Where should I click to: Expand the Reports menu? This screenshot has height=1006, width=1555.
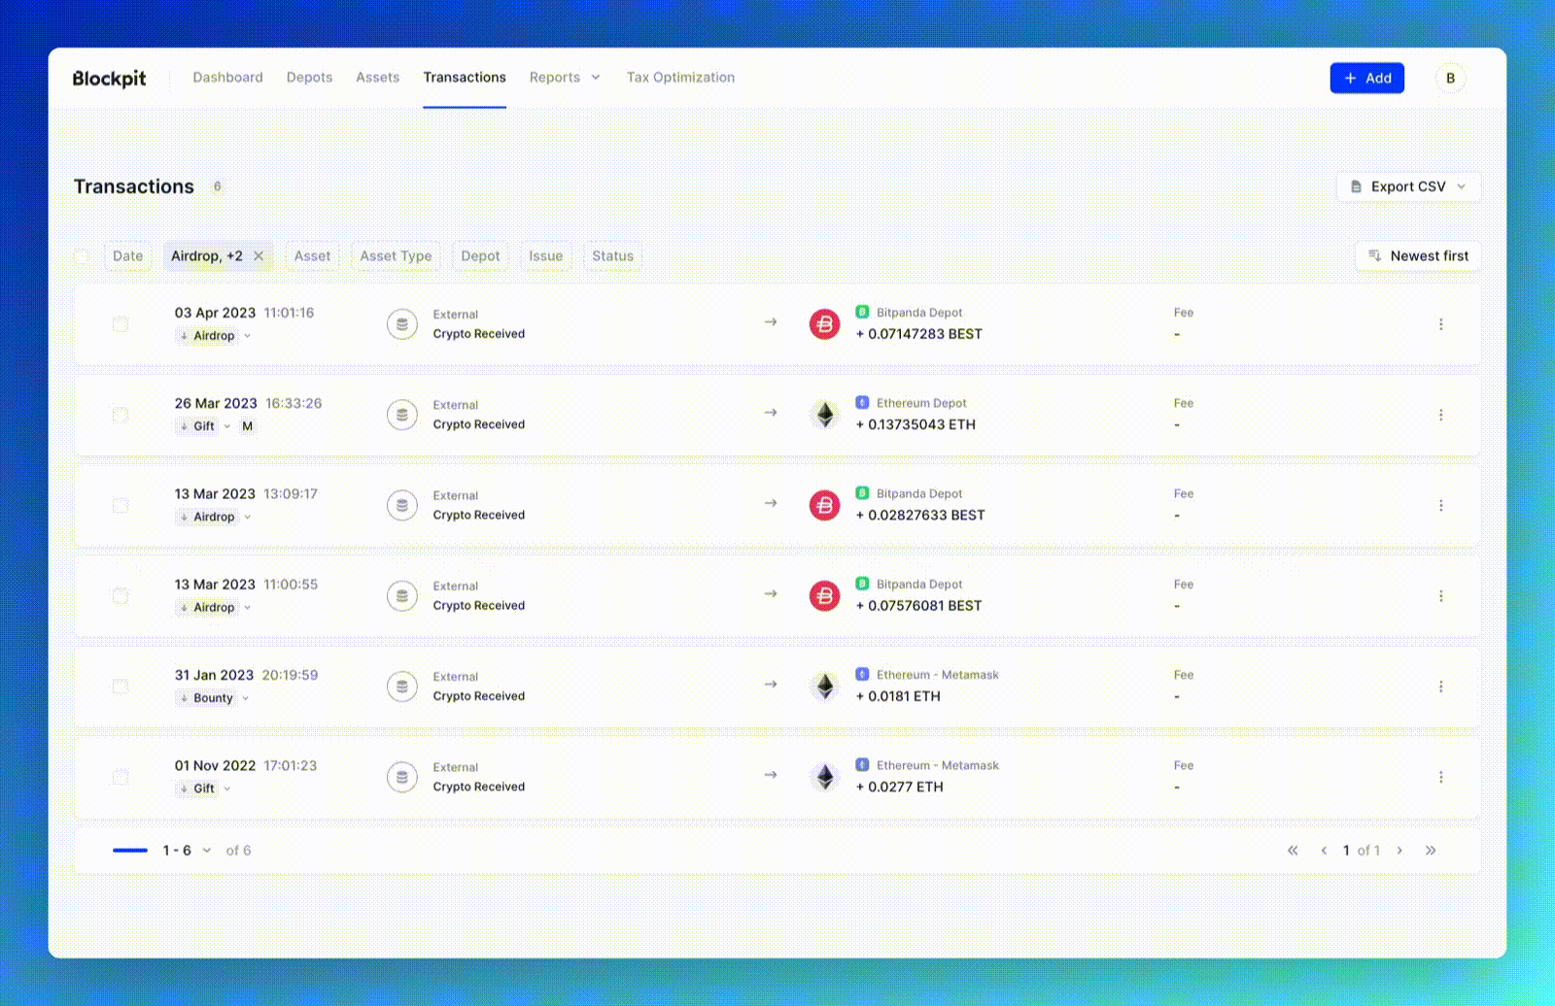[x=565, y=78]
